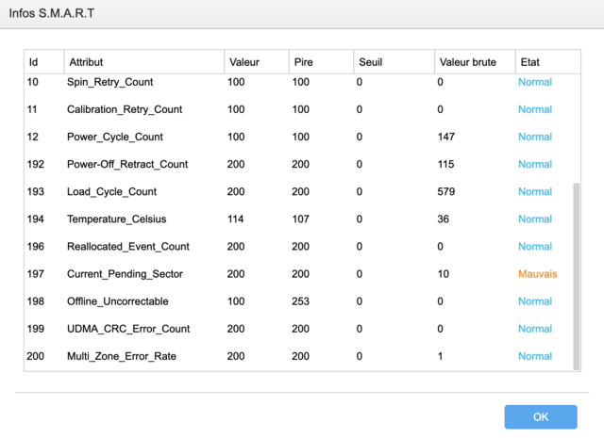
Task: Click the Infos S.M.A.R.T dialog title
Action: [x=52, y=13]
